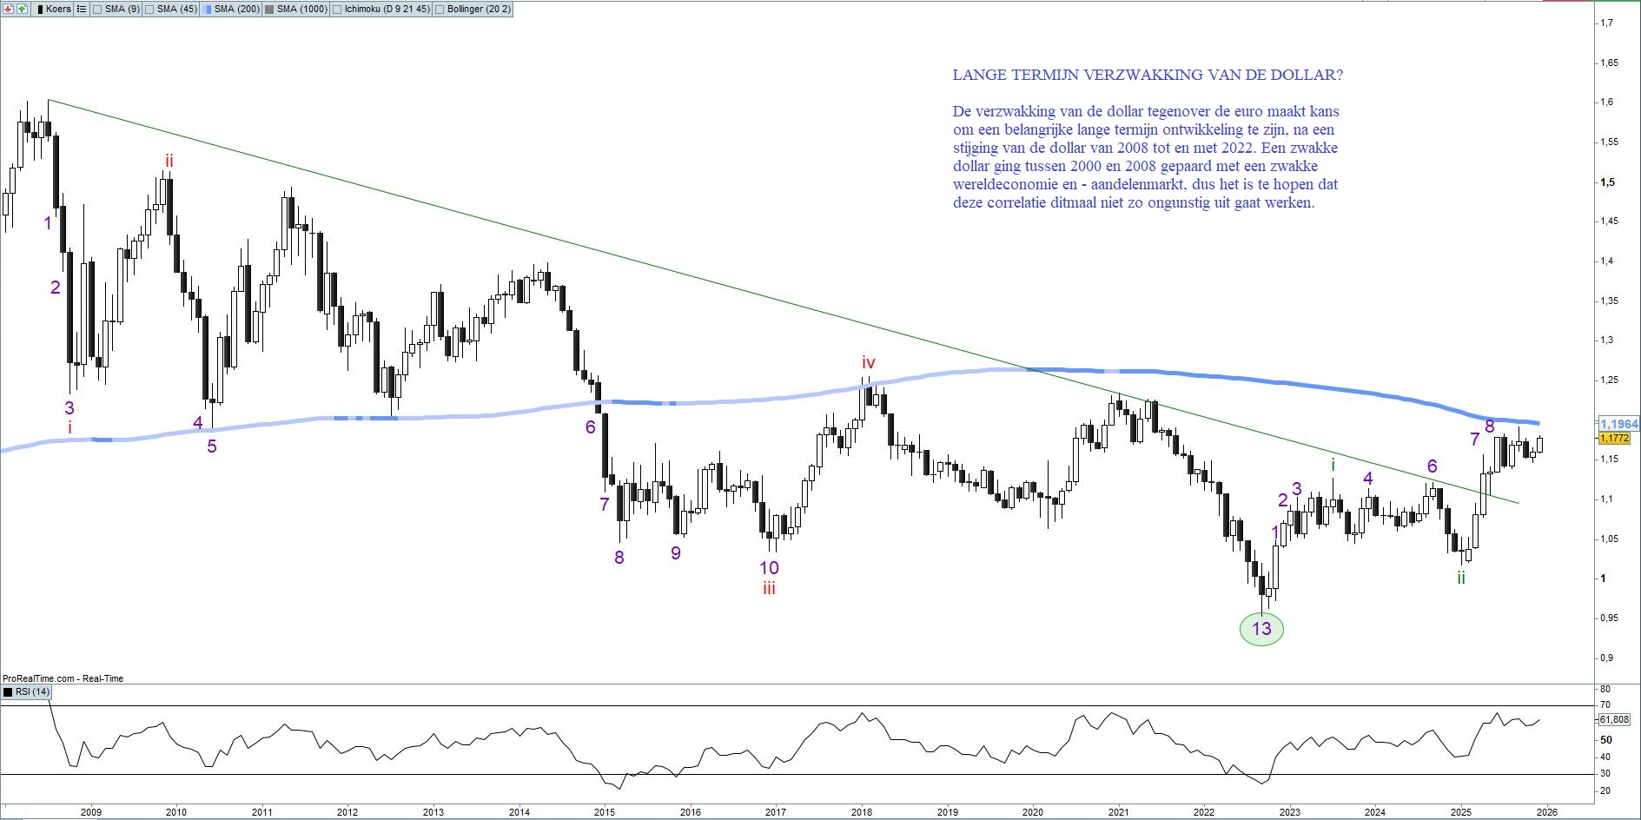Click the blue 1,1964 SMA price tag

(x=1618, y=424)
